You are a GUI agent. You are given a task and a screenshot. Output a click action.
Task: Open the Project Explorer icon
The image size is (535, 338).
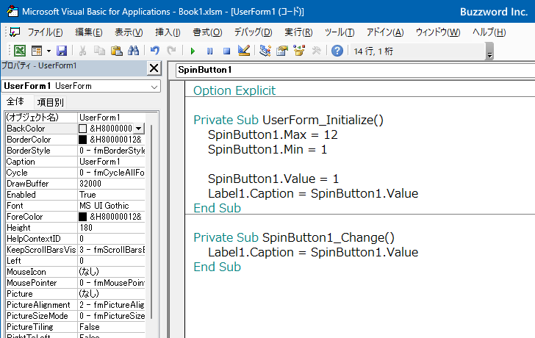coord(265,51)
